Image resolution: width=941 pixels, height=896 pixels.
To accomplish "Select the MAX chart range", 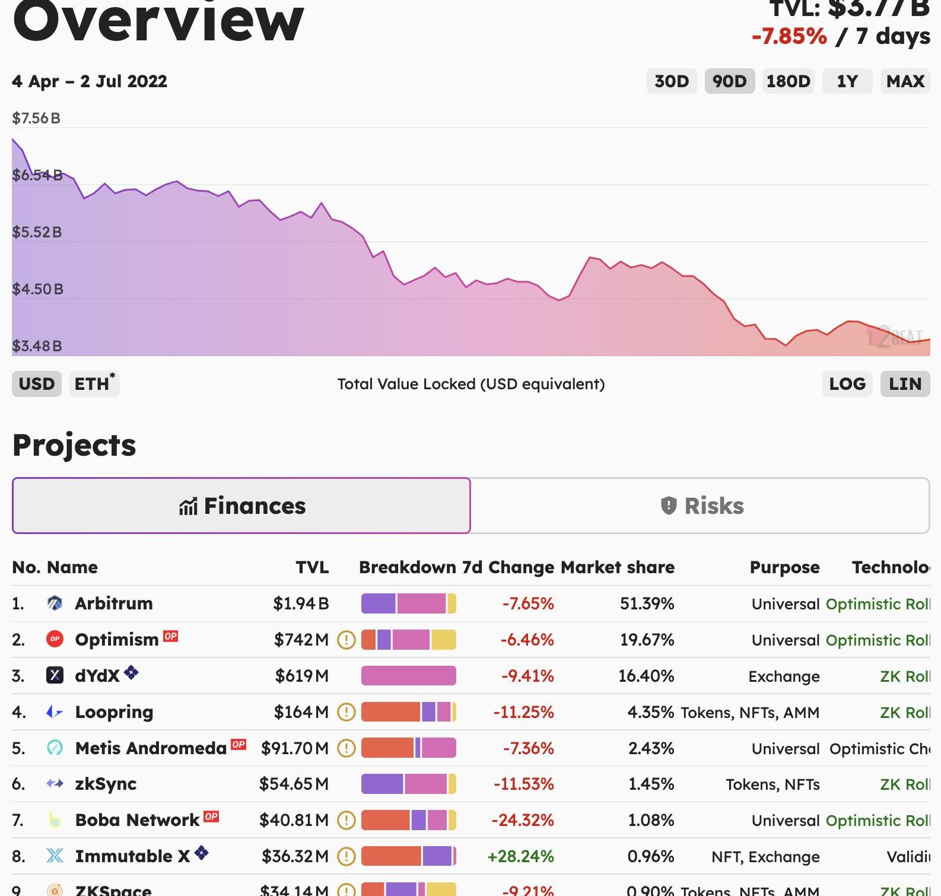I will [905, 81].
